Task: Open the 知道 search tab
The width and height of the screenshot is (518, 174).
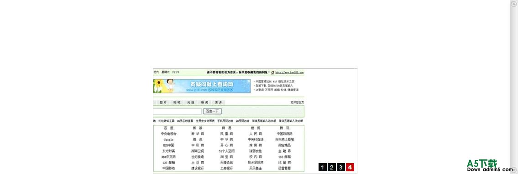Action: [x=191, y=102]
